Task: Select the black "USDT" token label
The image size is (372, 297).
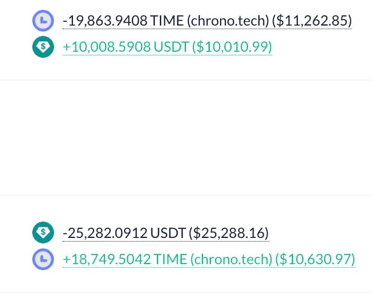Action: (x=168, y=233)
